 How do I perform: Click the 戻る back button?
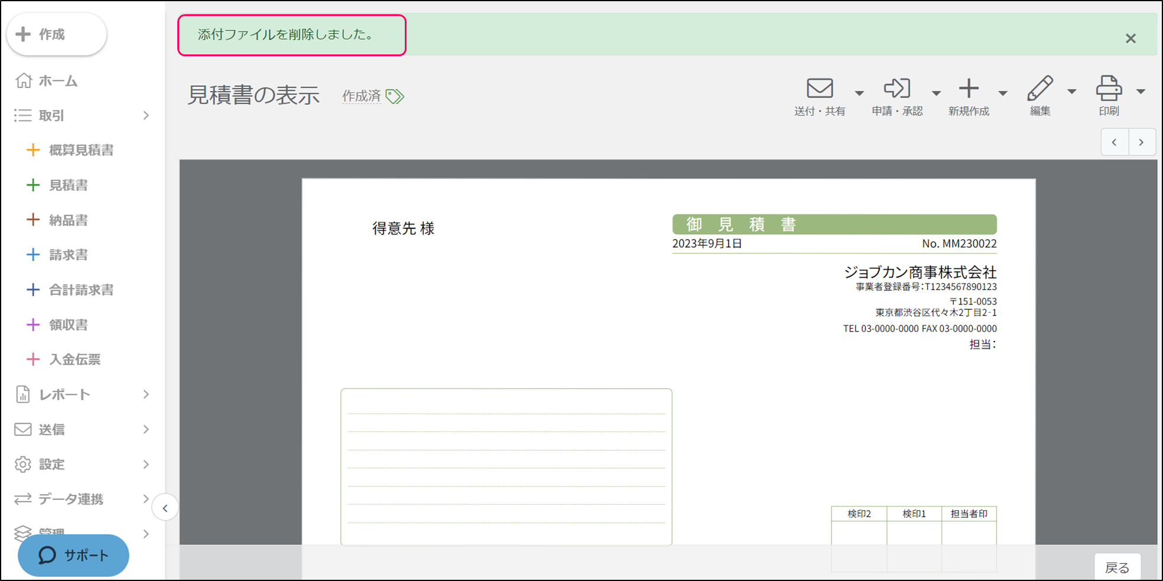(x=1117, y=567)
